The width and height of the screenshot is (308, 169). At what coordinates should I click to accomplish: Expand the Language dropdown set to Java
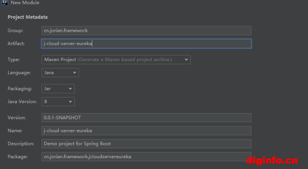(60, 73)
